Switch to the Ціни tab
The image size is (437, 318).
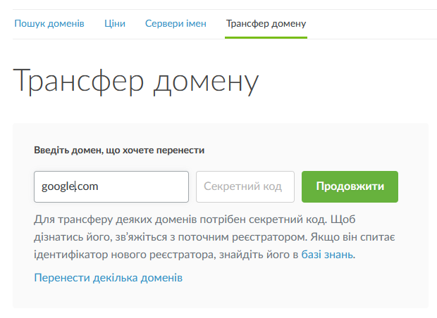pyautogui.click(x=114, y=24)
